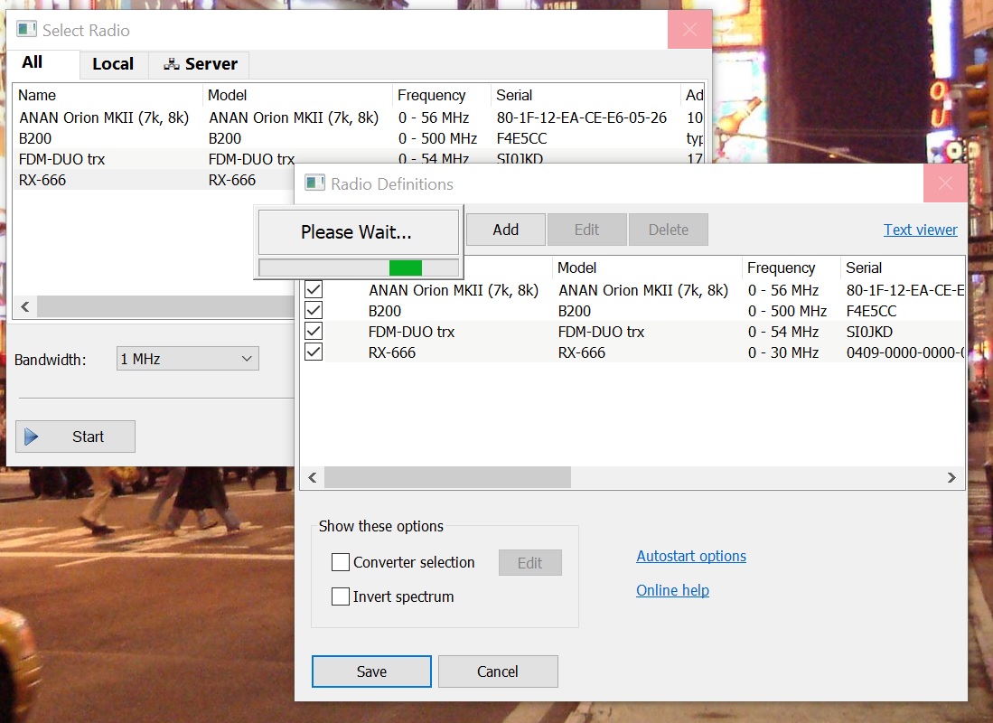The image size is (993, 723).
Task: Click the blue play arrow icon on Start
Action: (x=32, y=437)
